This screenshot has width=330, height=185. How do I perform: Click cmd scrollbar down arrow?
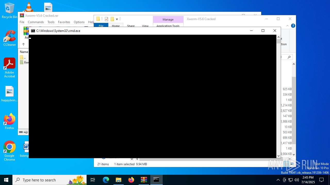[278, 156]
